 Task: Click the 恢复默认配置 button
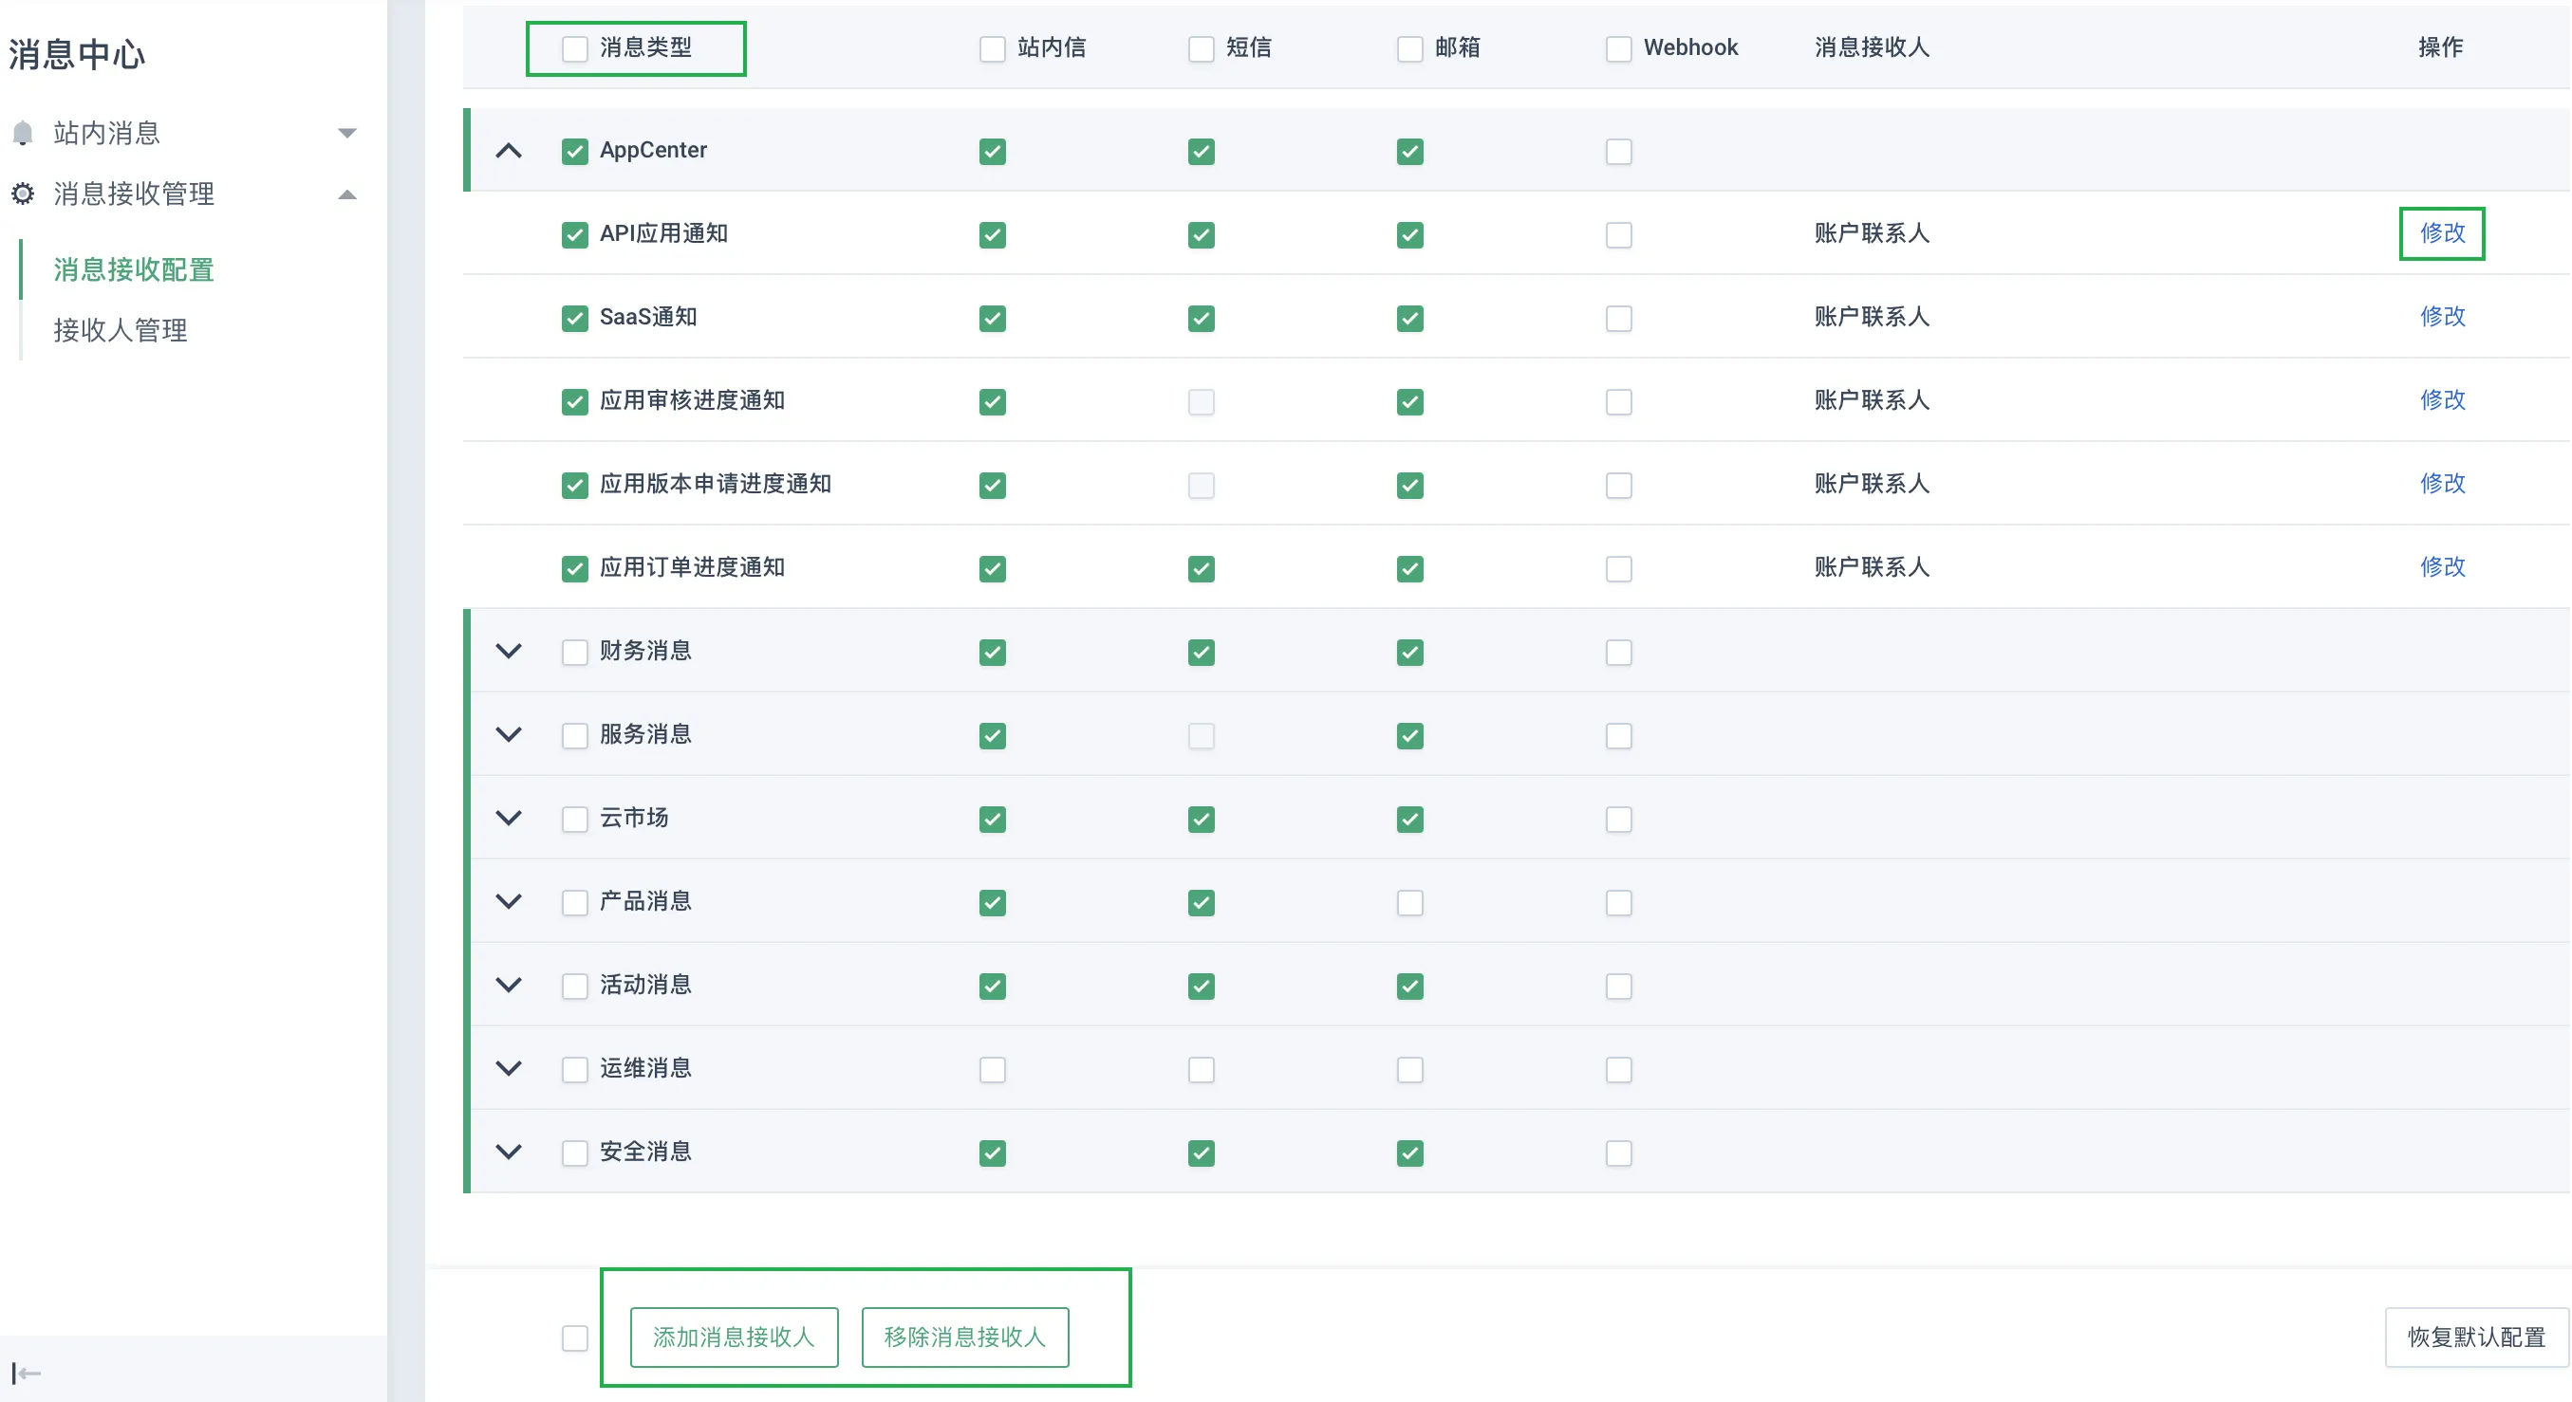(2476, 1337)
